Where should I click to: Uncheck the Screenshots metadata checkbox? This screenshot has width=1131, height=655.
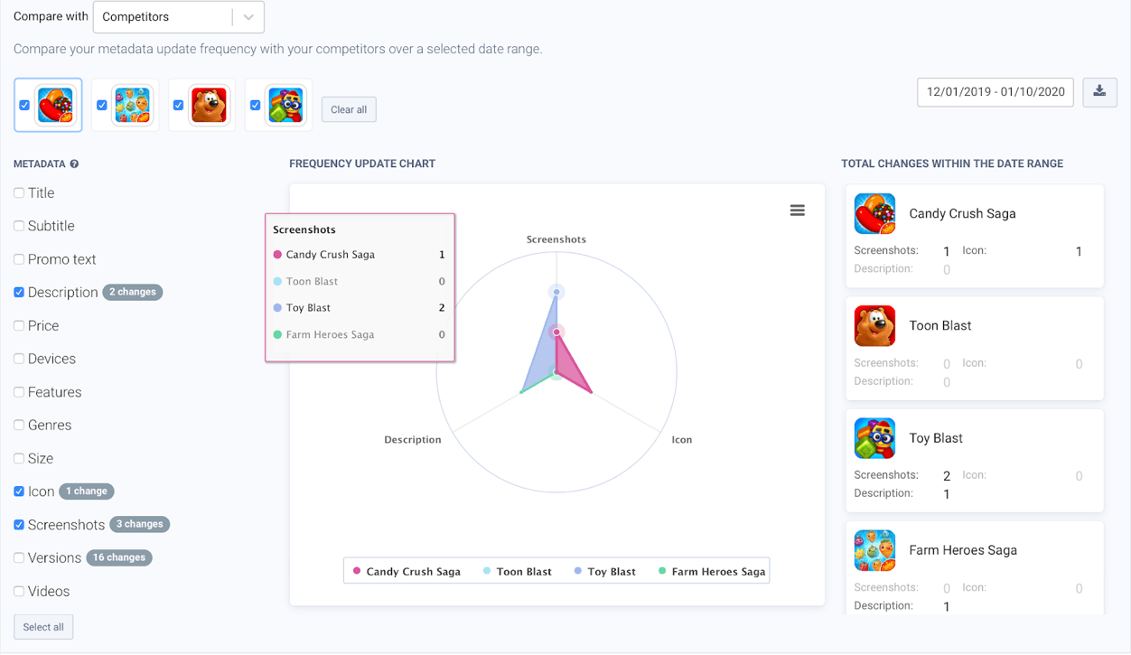[19, 525]
